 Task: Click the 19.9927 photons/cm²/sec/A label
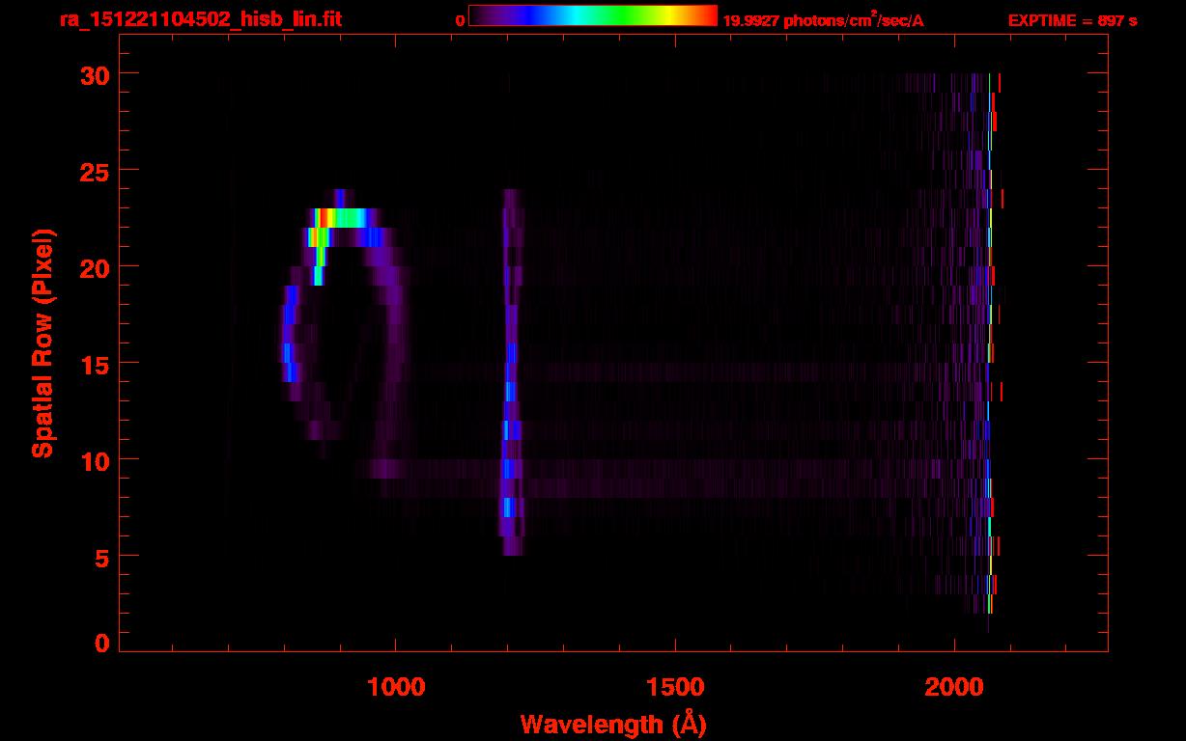tap(823, 19)
